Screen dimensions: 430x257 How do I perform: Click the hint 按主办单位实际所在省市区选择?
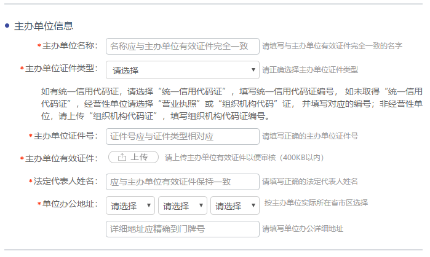(316, 202)
